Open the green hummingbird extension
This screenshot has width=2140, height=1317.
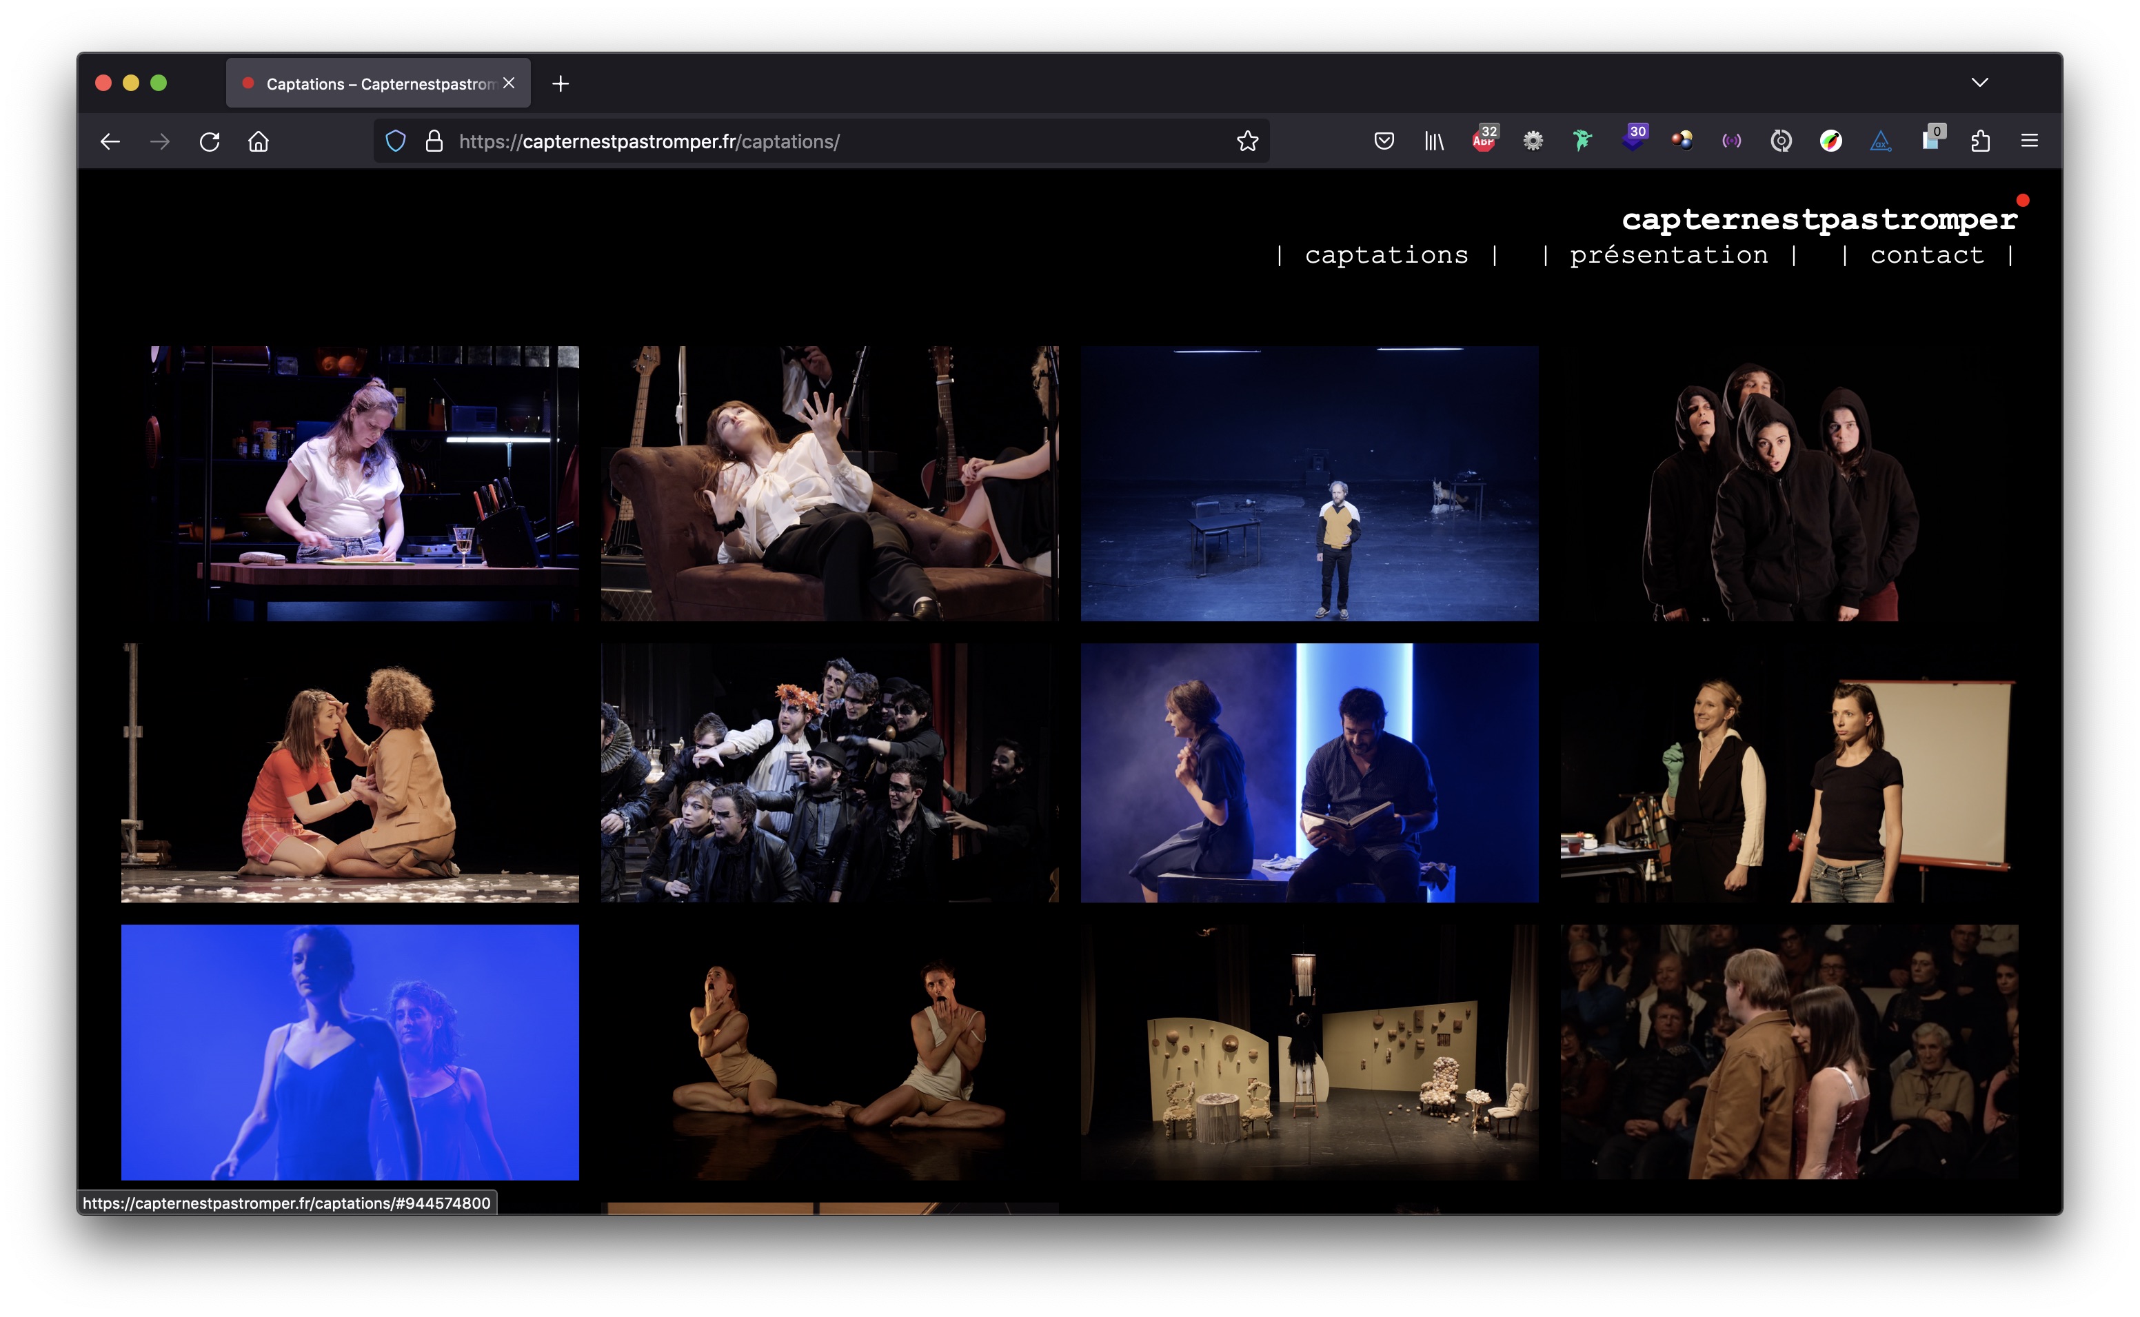(x=1583, y=141)
